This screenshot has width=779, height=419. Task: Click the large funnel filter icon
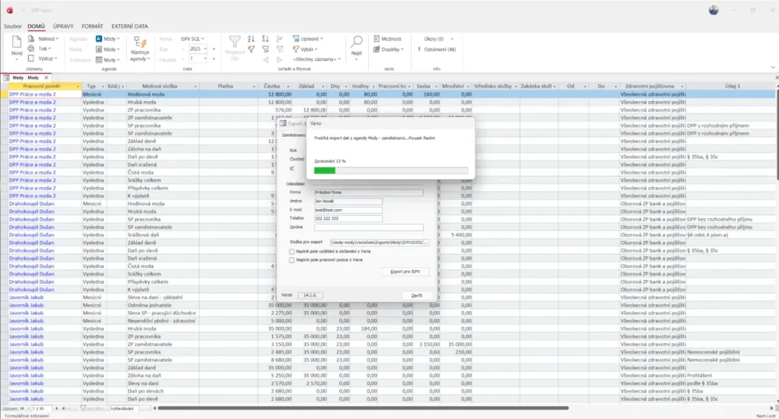point(235,43)
